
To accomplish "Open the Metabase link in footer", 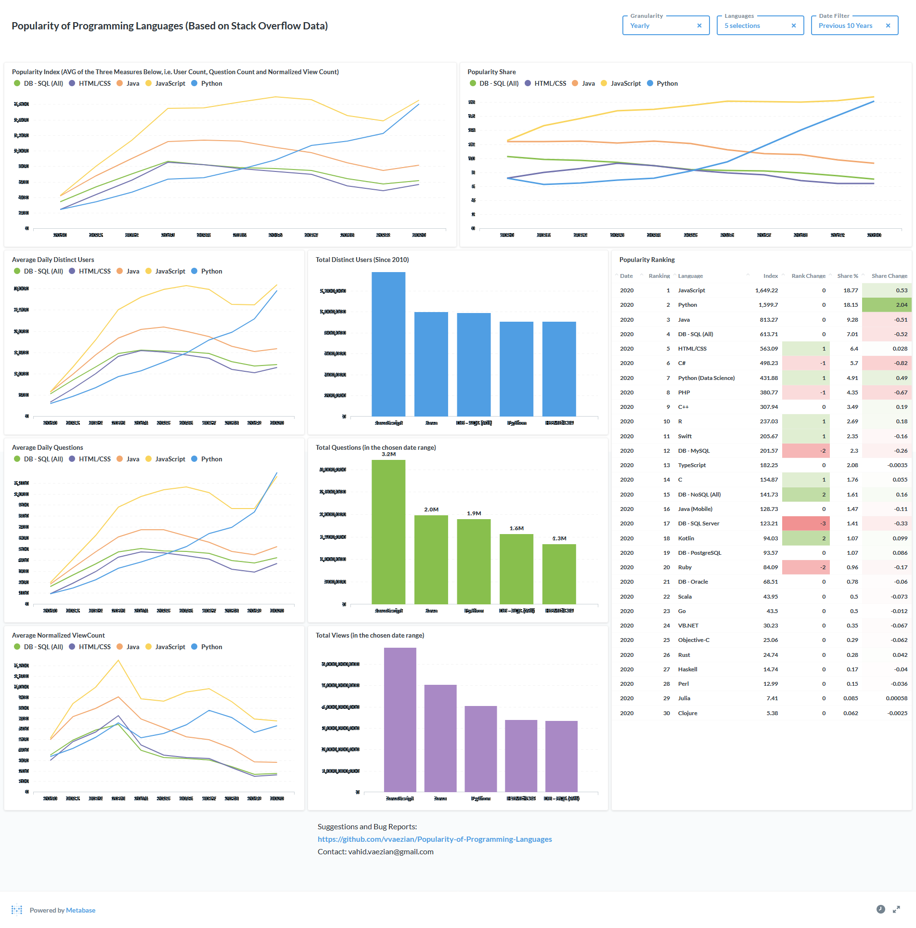I will [x=80, y=910].
